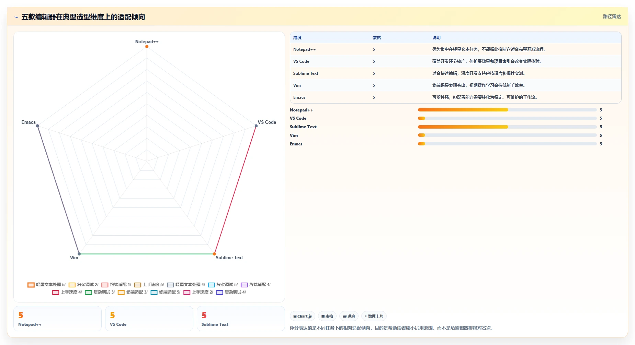Click the Vim radar vertex point

pos(79,254)
